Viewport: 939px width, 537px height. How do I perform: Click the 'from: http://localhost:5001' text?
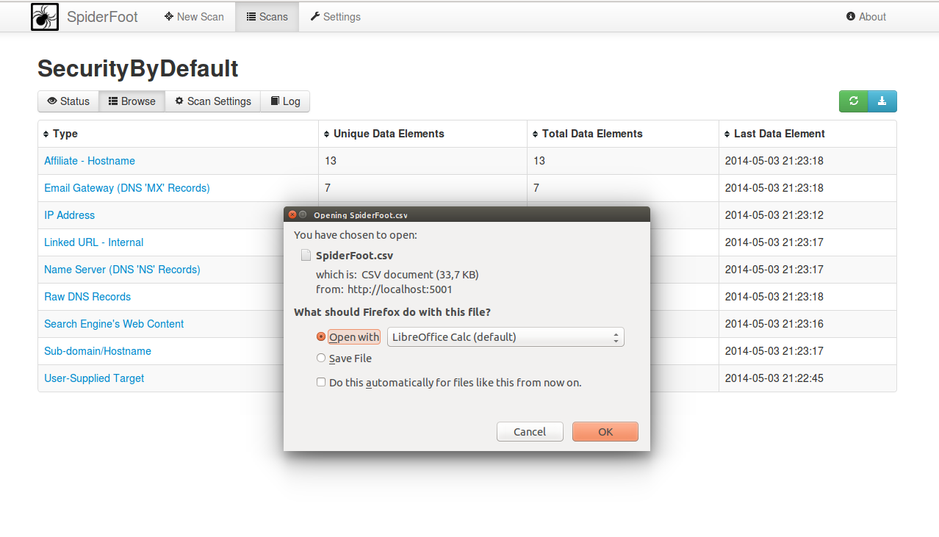(x=384, y=289)
